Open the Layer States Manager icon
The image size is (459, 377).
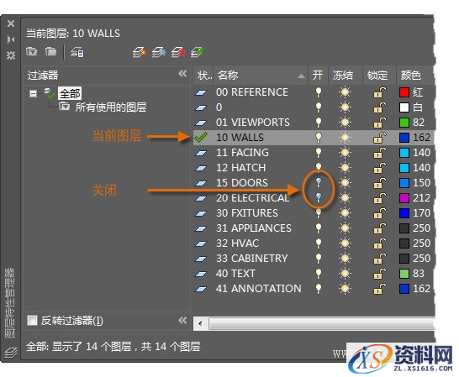[77, 53]
